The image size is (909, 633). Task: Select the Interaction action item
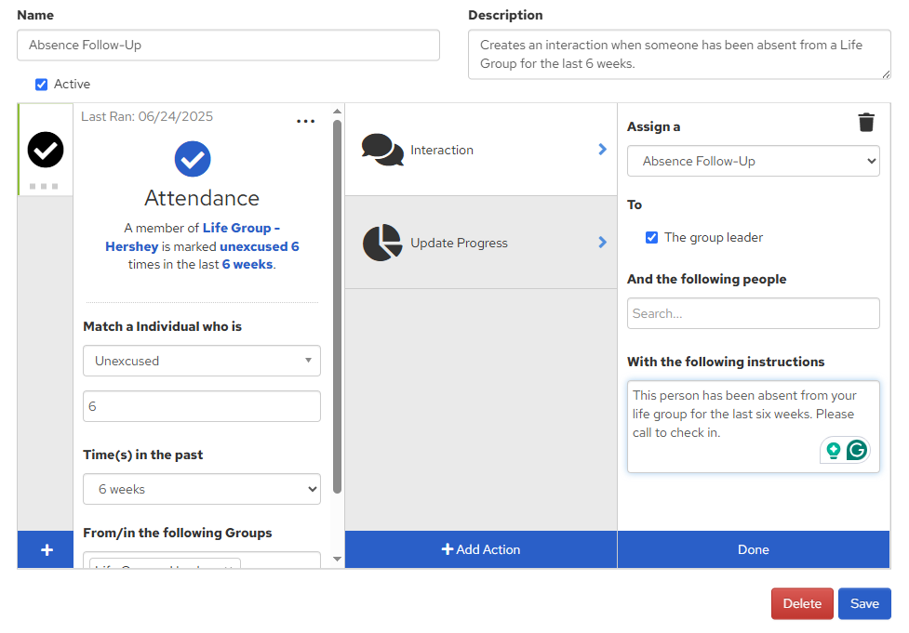pyautogui.click(x=481, y=150)
